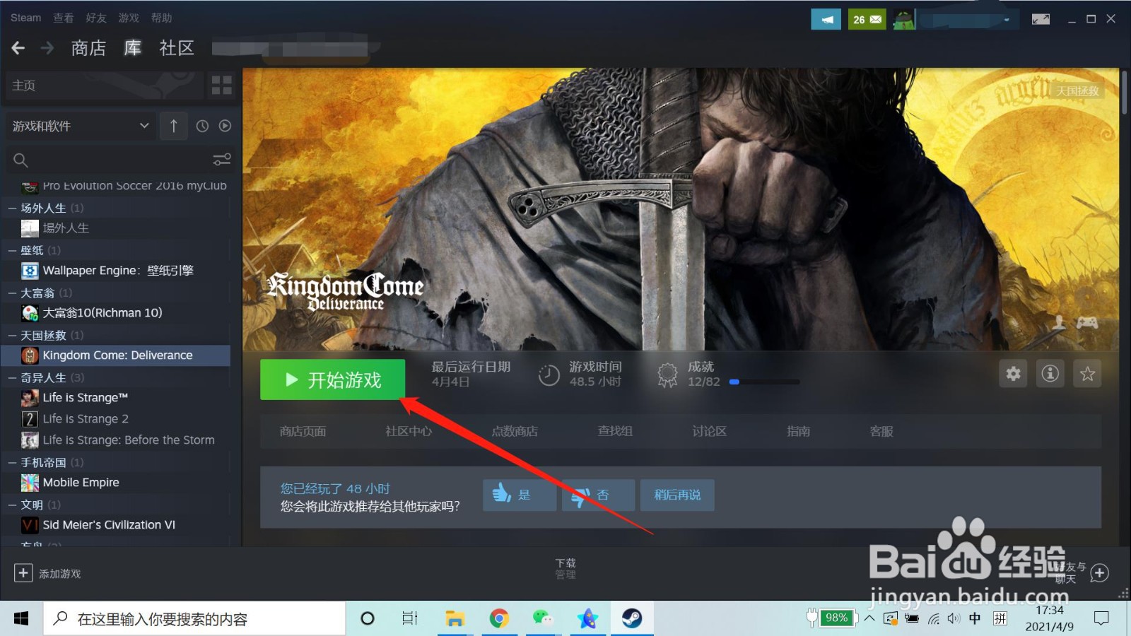
Task: Switch to Big Picture mode
Action: point(1041,19)
